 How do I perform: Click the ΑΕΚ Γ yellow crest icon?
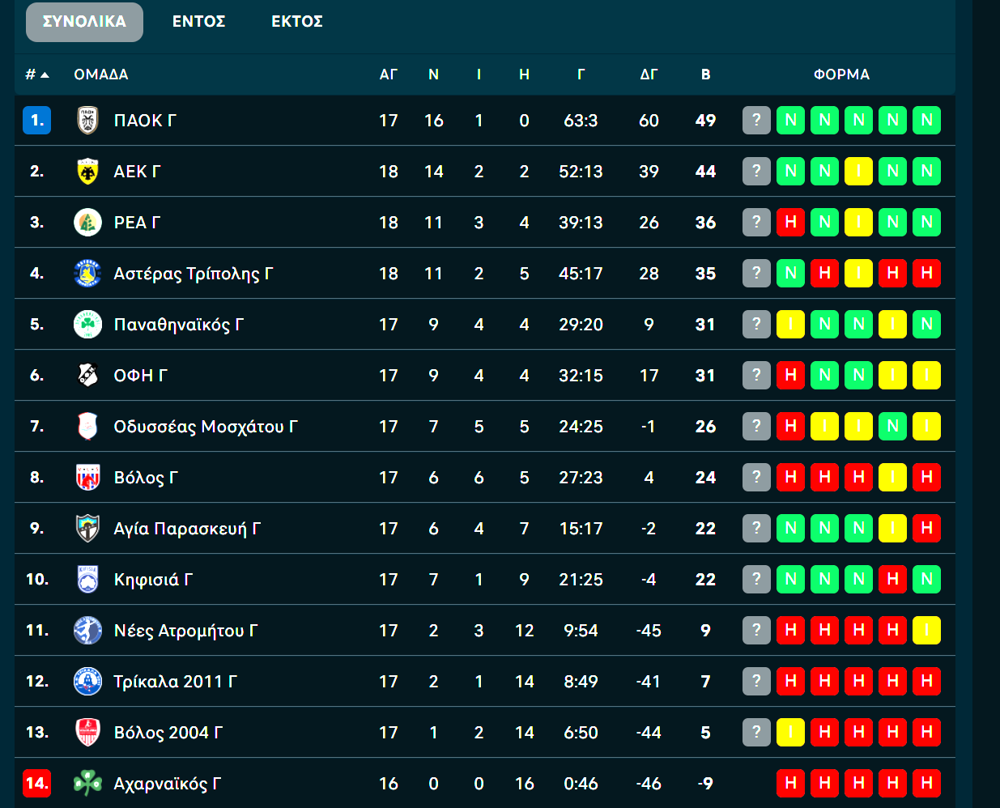coord(87,172)
